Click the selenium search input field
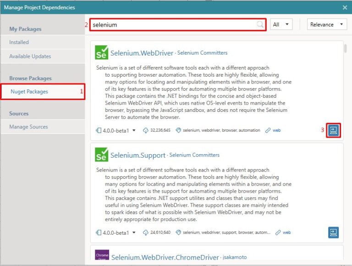Image resolution: width=352 pixels, height=266 pixels. point(178,24)
